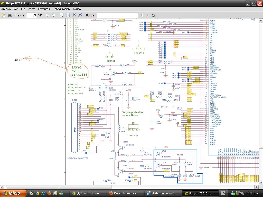Click the "SF-HD868" text in the schematic

click(x=79, y=75)
